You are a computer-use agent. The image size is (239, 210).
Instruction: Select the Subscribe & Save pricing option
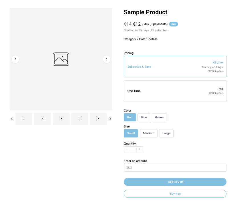[x=175, y=67]
